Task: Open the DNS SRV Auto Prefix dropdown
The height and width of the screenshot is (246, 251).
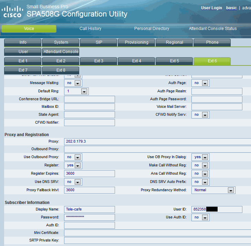Action: [200, 182]
